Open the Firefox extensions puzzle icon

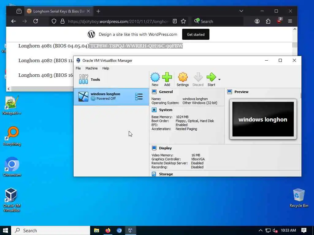click(x=268, y=21)
